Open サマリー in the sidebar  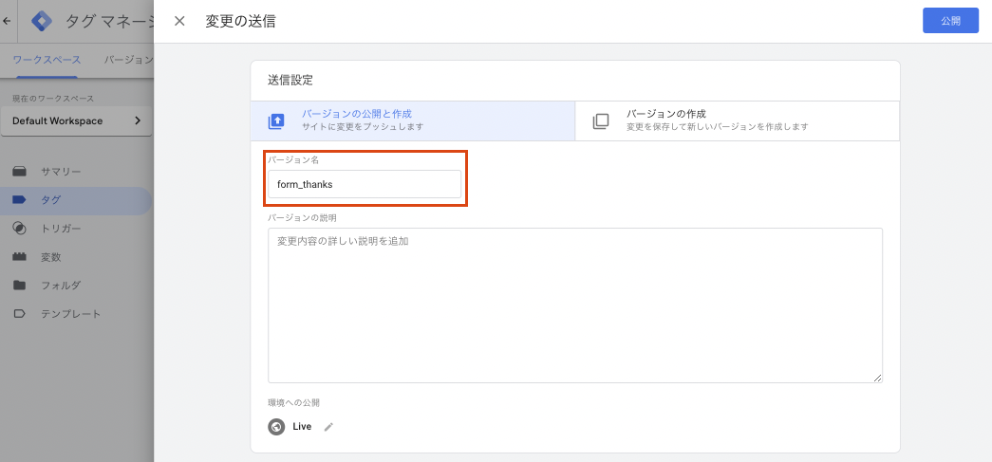pyautogui.click(x=76, y=172)
